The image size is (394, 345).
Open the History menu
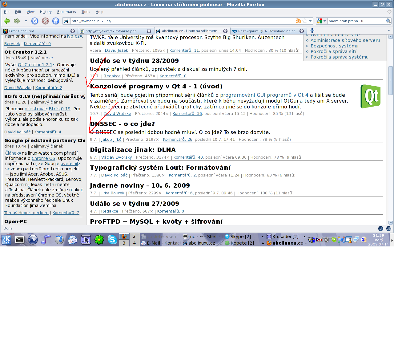point(46,12)
